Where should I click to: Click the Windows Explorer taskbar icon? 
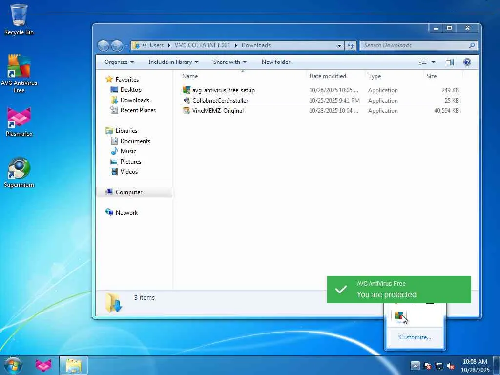point(74,365)
